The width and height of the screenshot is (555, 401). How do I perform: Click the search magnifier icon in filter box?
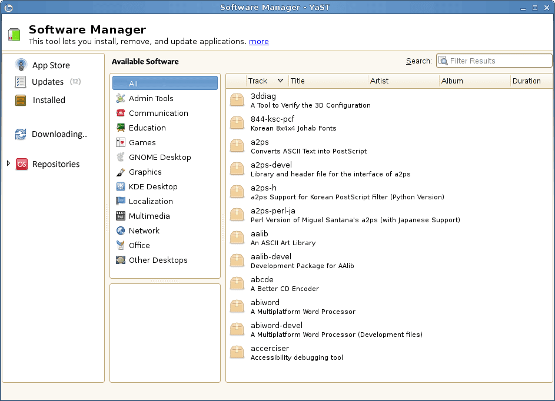(x=443, y=61)
